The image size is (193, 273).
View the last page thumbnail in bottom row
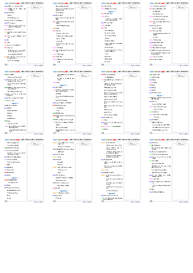coord(169,171)
